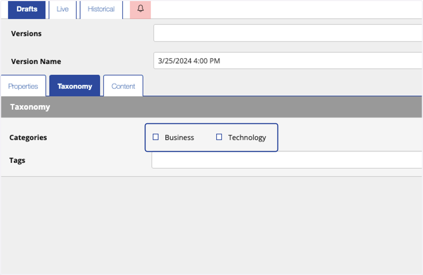Check the Business category checkbox
Viewport: 423px width, 275px height.
click(155, 137)
